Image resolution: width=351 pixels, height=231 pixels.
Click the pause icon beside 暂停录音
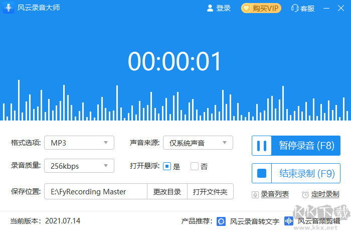(262, 146)
